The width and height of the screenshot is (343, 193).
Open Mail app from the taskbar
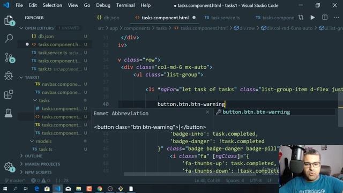point(68,189)
